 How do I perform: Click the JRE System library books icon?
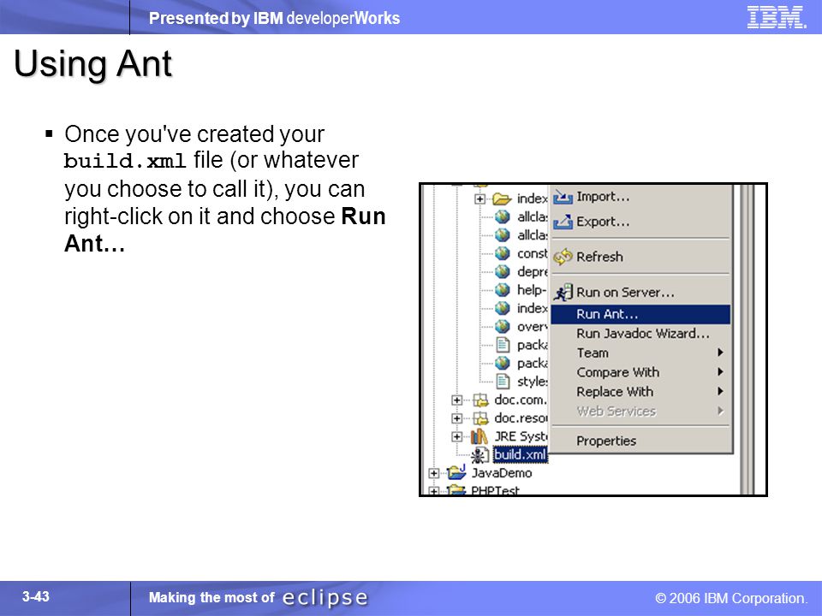(x=479, y=436)
